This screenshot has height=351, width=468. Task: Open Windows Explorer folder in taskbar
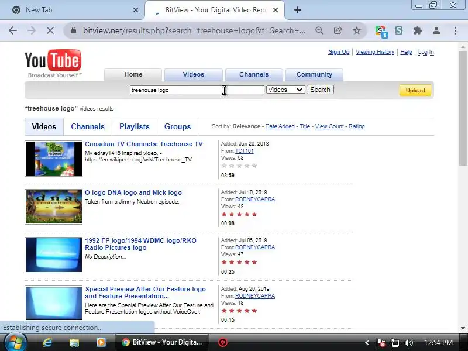point(74,342)
